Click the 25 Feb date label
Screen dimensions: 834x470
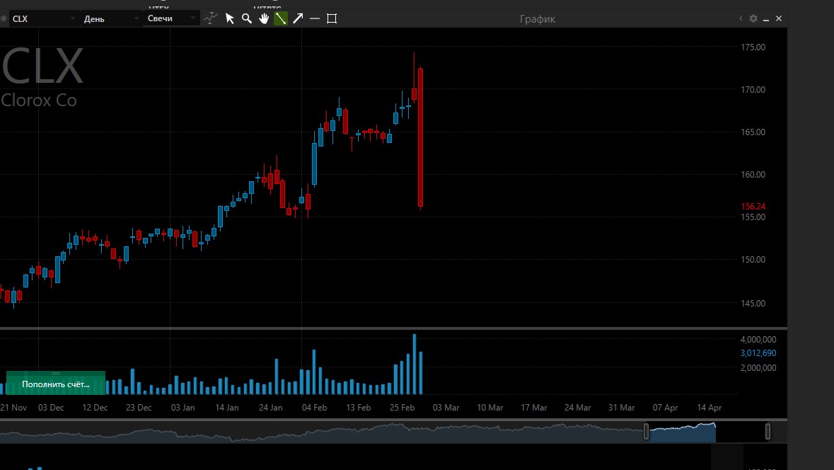[402, 408]
